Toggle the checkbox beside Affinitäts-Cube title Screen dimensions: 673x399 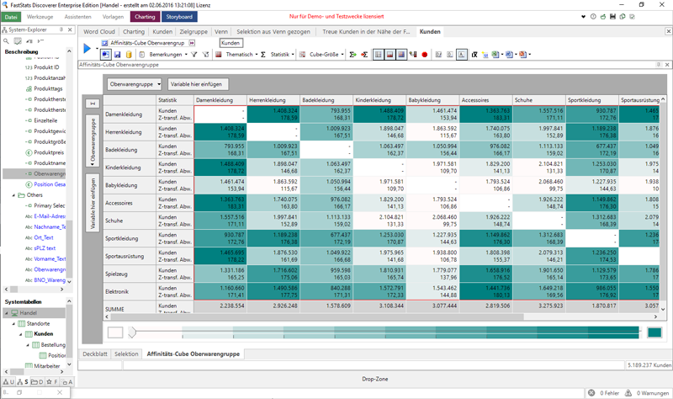point(104,43)
